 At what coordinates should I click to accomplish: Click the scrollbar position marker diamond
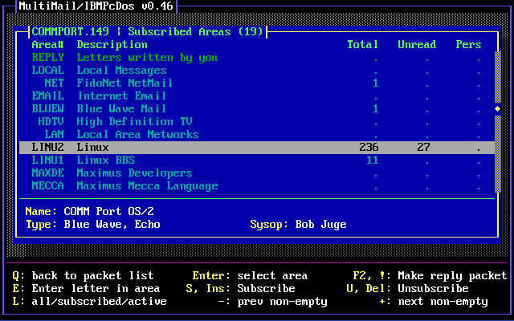tap(497, 108)
